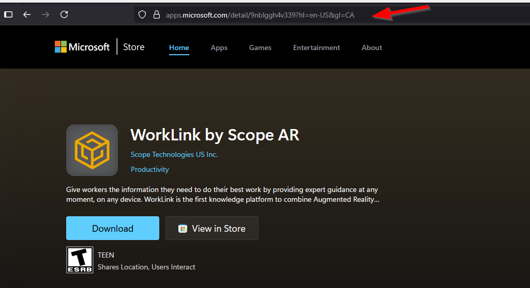The image size is (530, 288).
Task: Open the Productivity category link
Action: (150, 169)
